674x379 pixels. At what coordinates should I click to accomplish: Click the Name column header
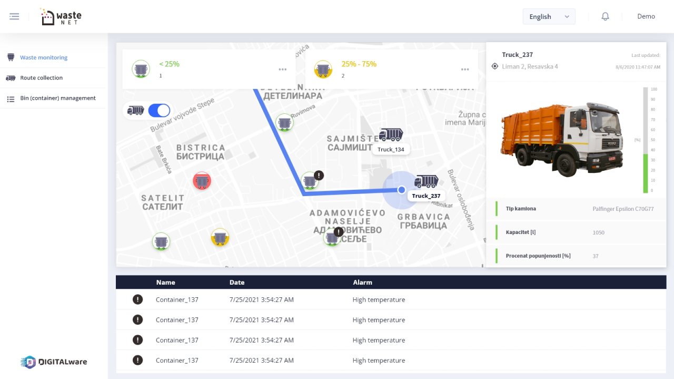click(165, 283)
